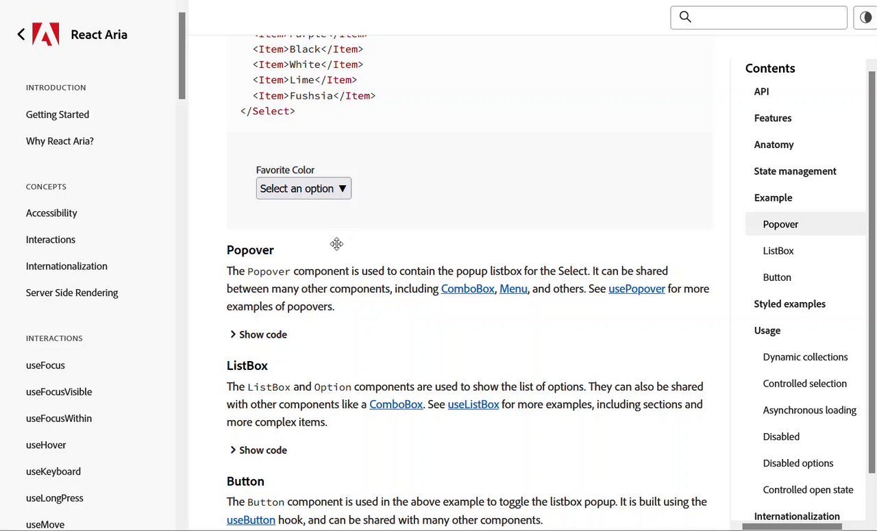
Task: Select useHover in the sidebar navigation
Action: pos(46,445)
